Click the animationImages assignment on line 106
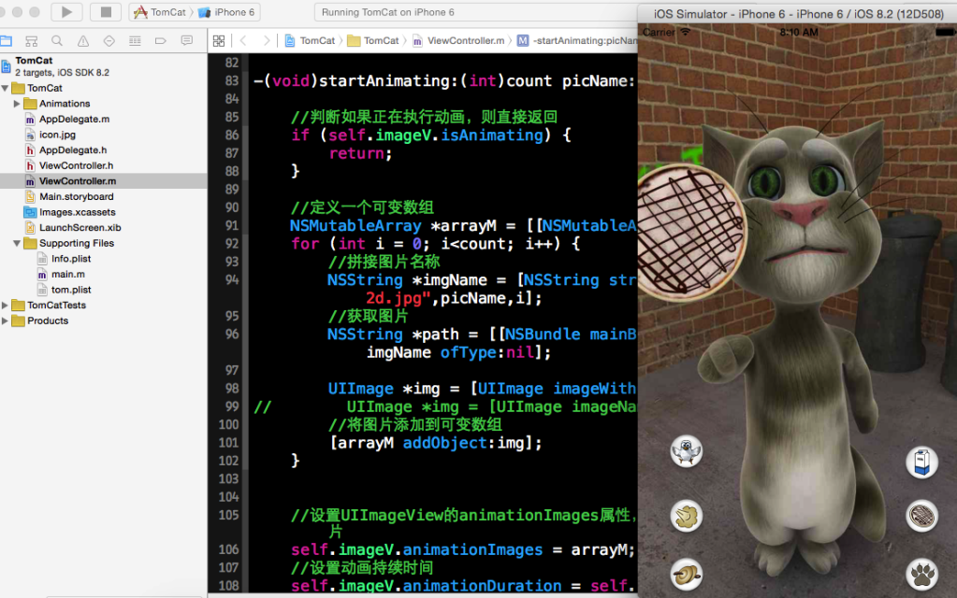 (463, 549)
